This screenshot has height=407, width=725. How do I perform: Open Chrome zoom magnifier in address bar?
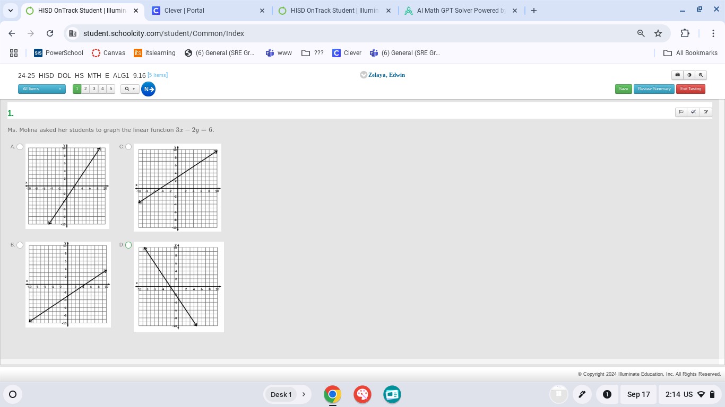(x=641, y=33)
